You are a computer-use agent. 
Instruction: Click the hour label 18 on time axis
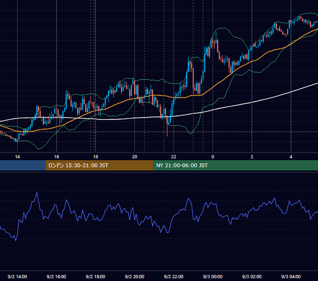[95, 156]
